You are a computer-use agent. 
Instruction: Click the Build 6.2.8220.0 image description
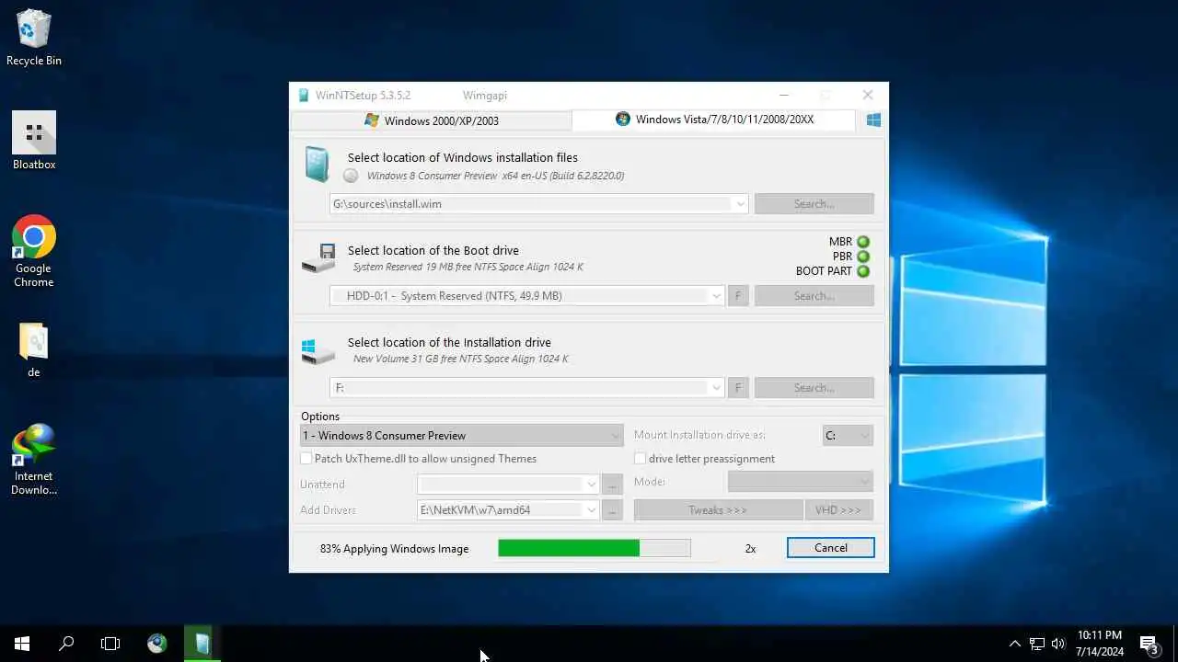pos(495,176)
